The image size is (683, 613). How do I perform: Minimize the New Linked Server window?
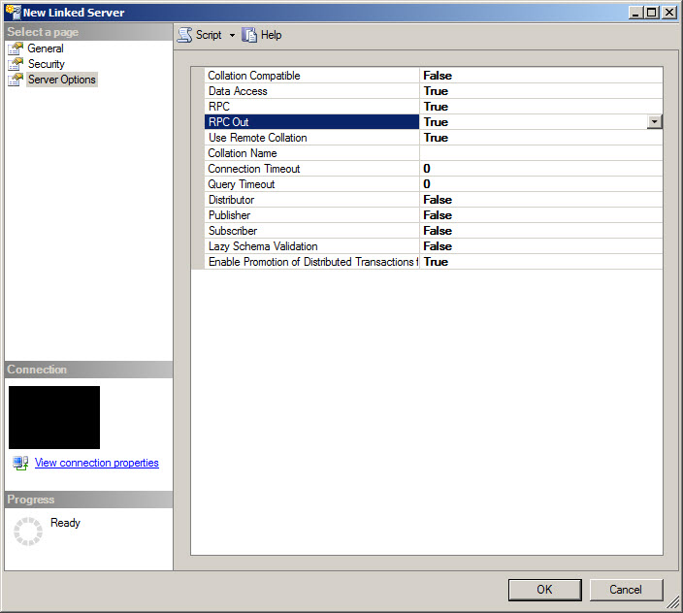click(636, 13)
